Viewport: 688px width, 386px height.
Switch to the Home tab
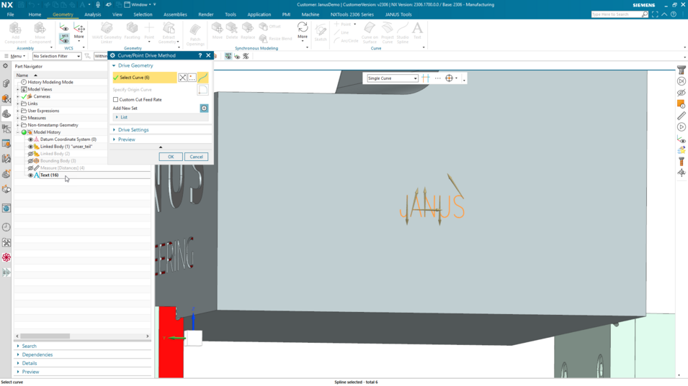[x=35, y=14]
